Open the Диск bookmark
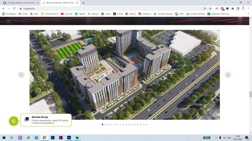252x141 pixels. point(34,14)
